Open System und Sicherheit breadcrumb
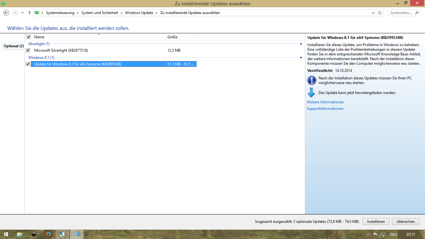 point(100,13)
